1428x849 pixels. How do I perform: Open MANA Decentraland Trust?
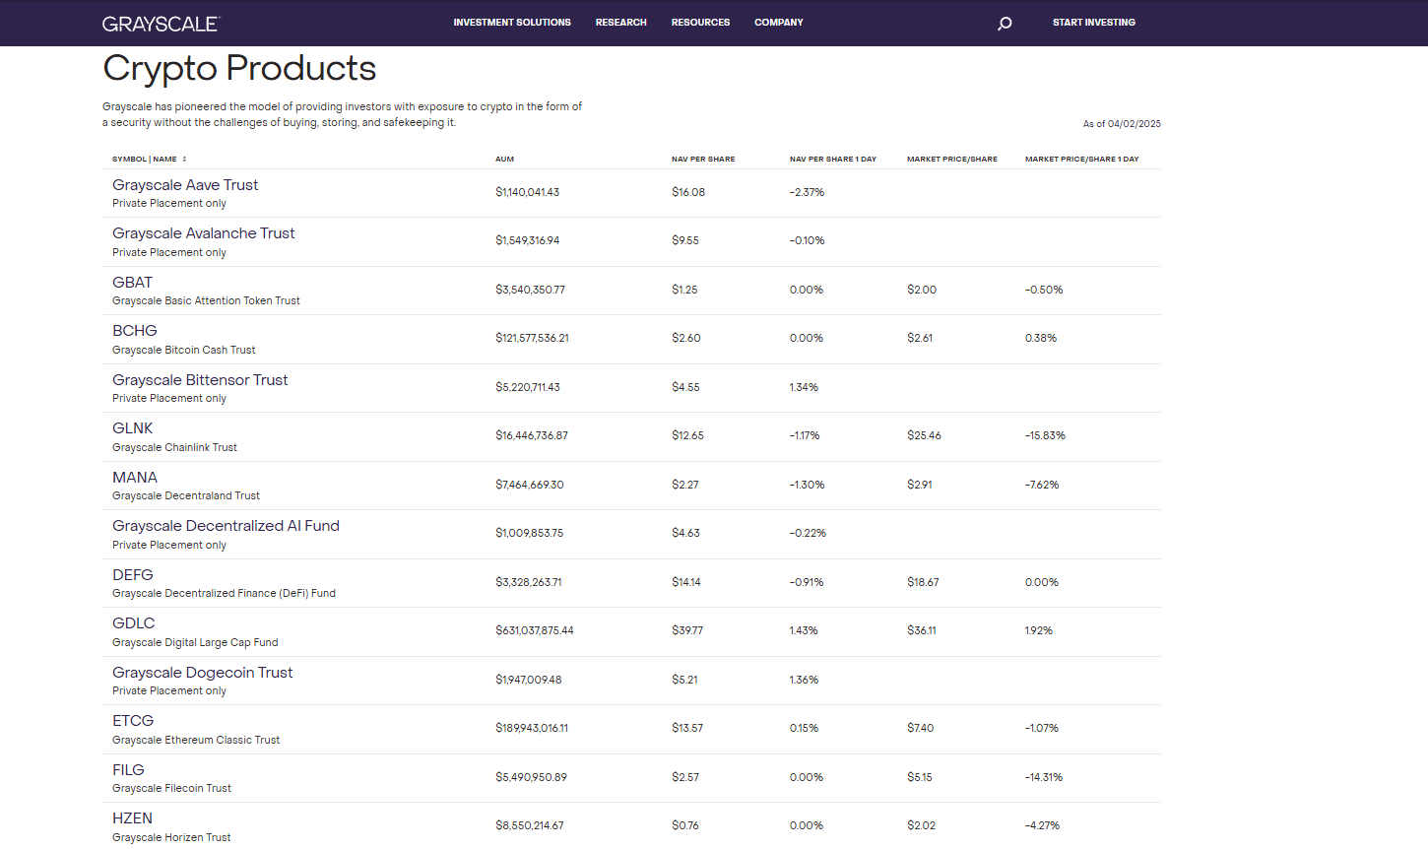click(135, 478)
